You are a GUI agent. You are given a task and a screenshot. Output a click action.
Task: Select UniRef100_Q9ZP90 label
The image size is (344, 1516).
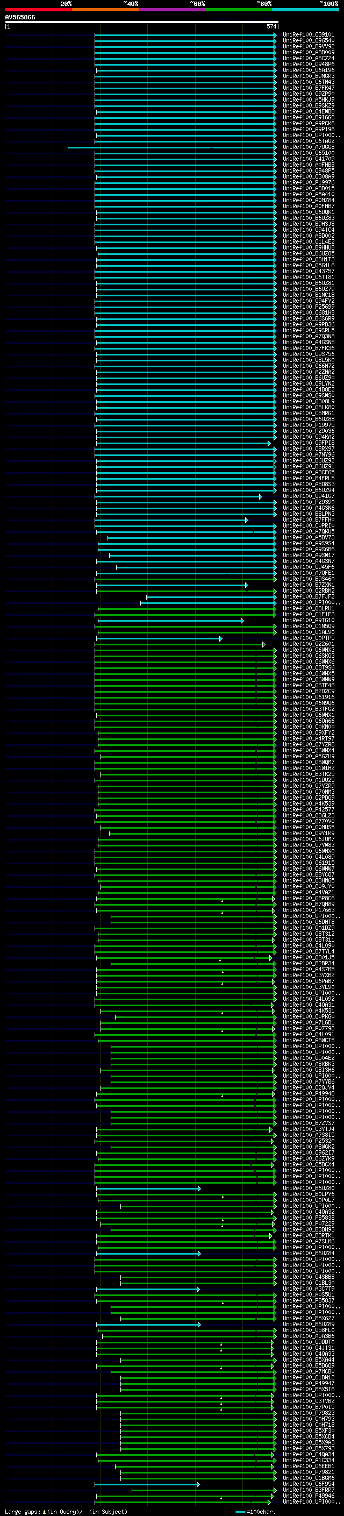point(309,94)
